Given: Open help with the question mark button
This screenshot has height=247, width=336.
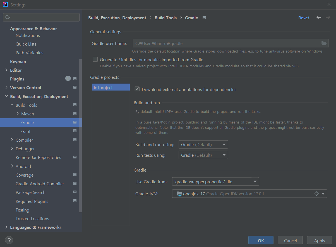Looking at the screenshot, I should pyautogui.click(x=9, y=240).
